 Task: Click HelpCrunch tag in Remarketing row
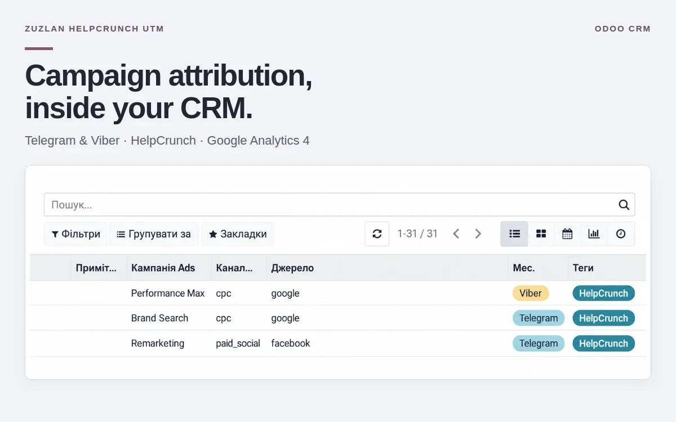click(603, 343)
